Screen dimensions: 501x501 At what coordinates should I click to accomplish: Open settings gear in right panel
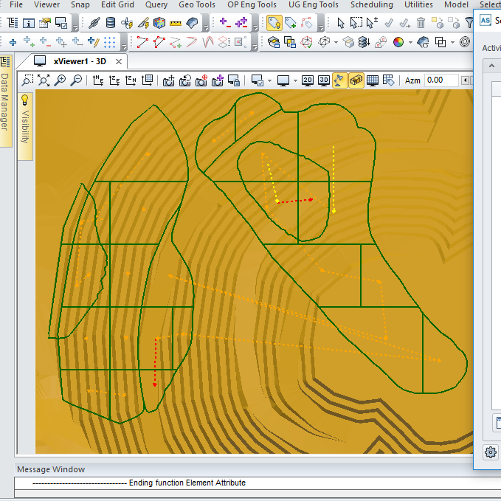491,452
